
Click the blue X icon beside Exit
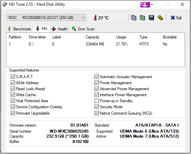pyautogui.click(x=173, y=18)
